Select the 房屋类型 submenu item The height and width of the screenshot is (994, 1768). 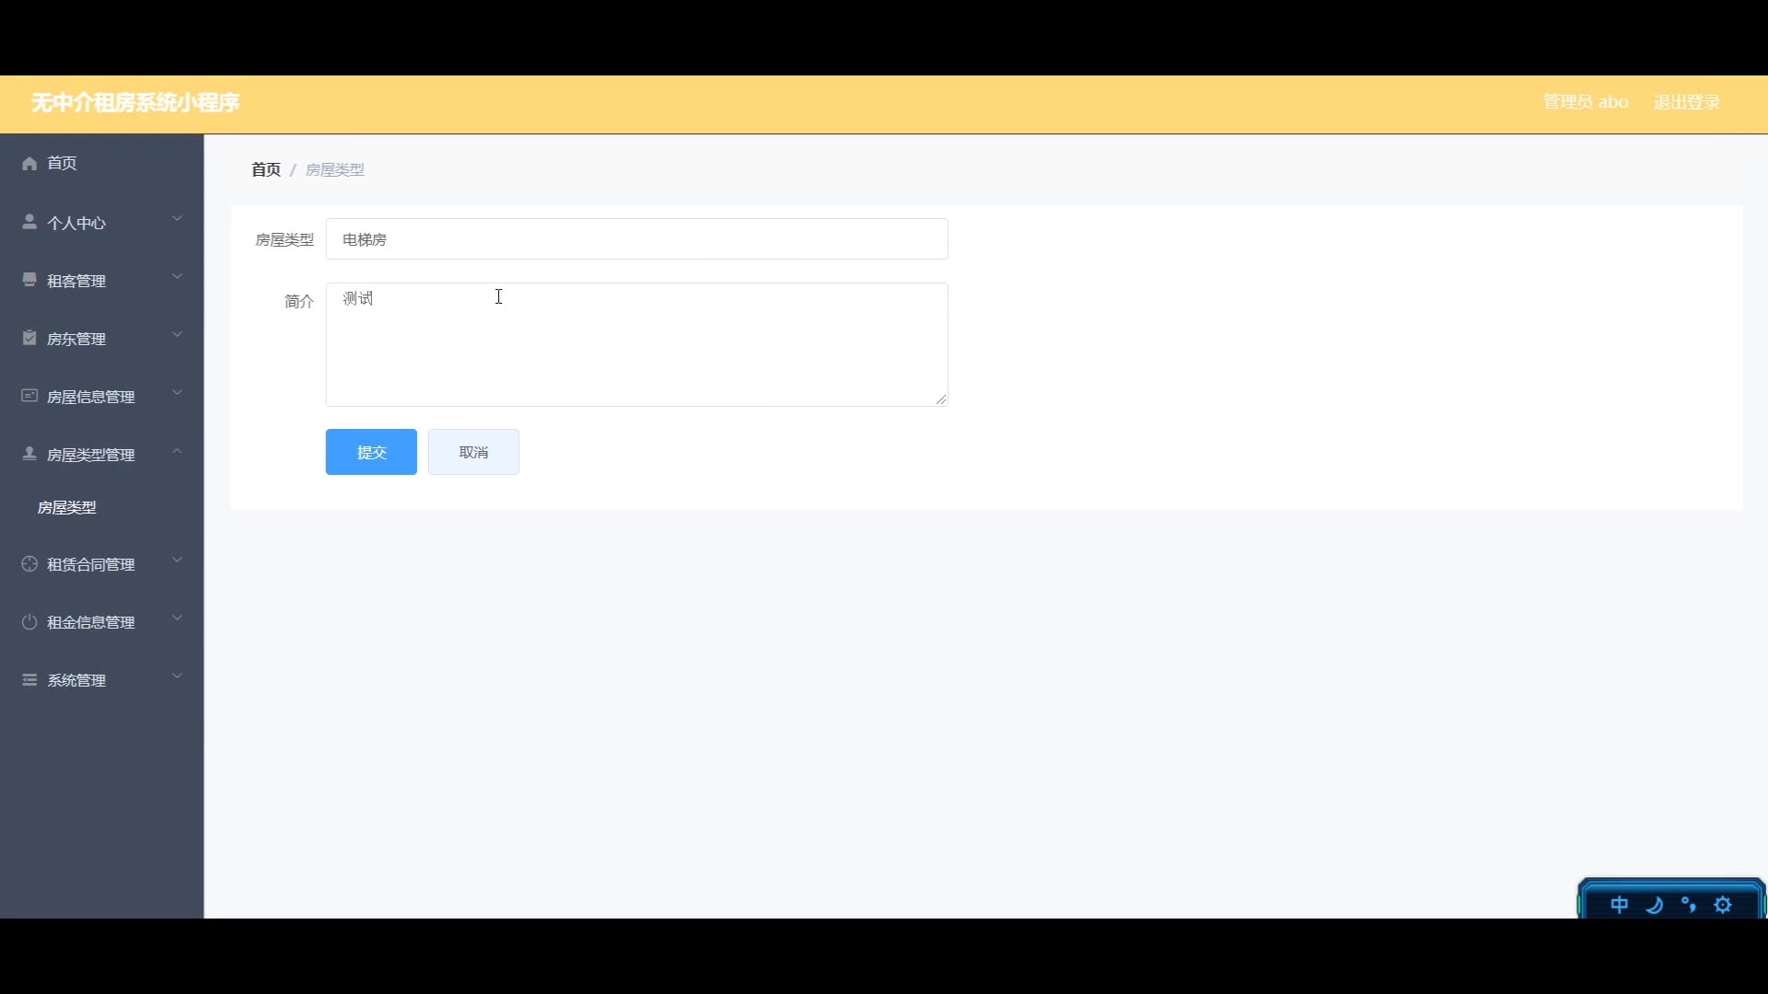pos(66,507)
